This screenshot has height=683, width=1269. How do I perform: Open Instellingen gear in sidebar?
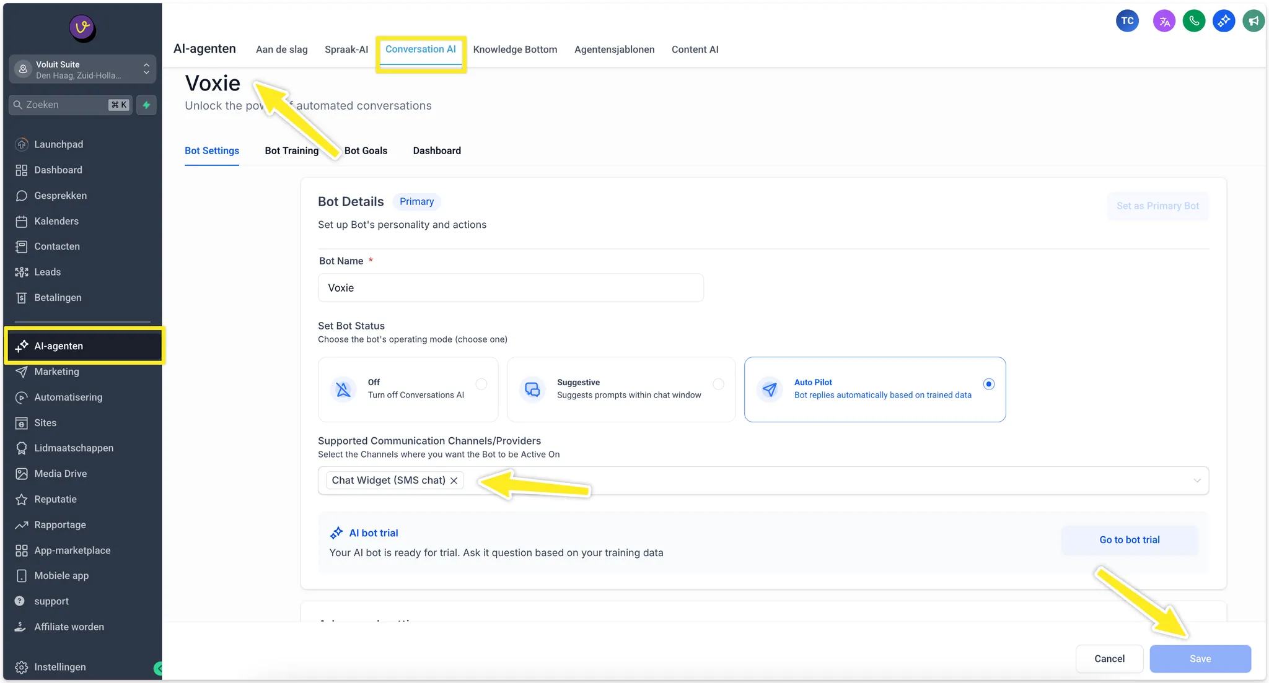[59, 667]
